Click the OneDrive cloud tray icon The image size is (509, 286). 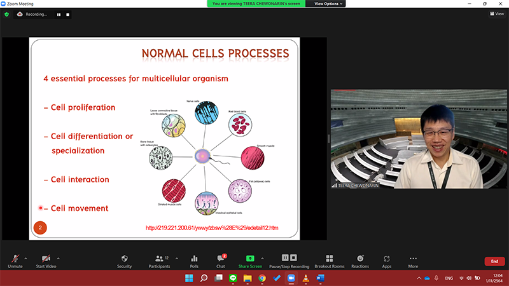pyautogui.click(x=427, y=278)
